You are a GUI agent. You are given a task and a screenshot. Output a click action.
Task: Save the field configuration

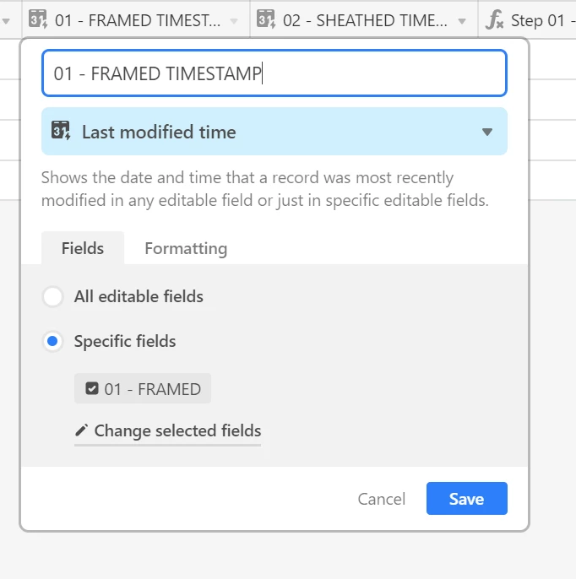tap(467, 499)
